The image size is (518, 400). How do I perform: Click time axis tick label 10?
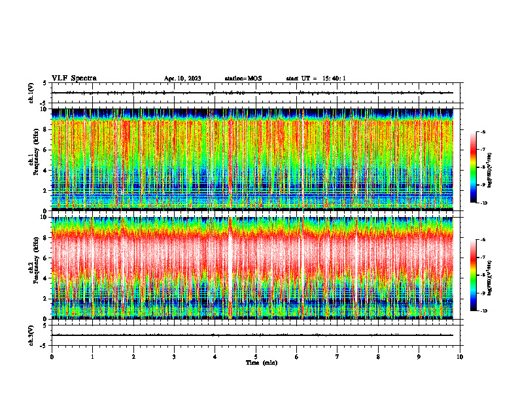[460, 357]
